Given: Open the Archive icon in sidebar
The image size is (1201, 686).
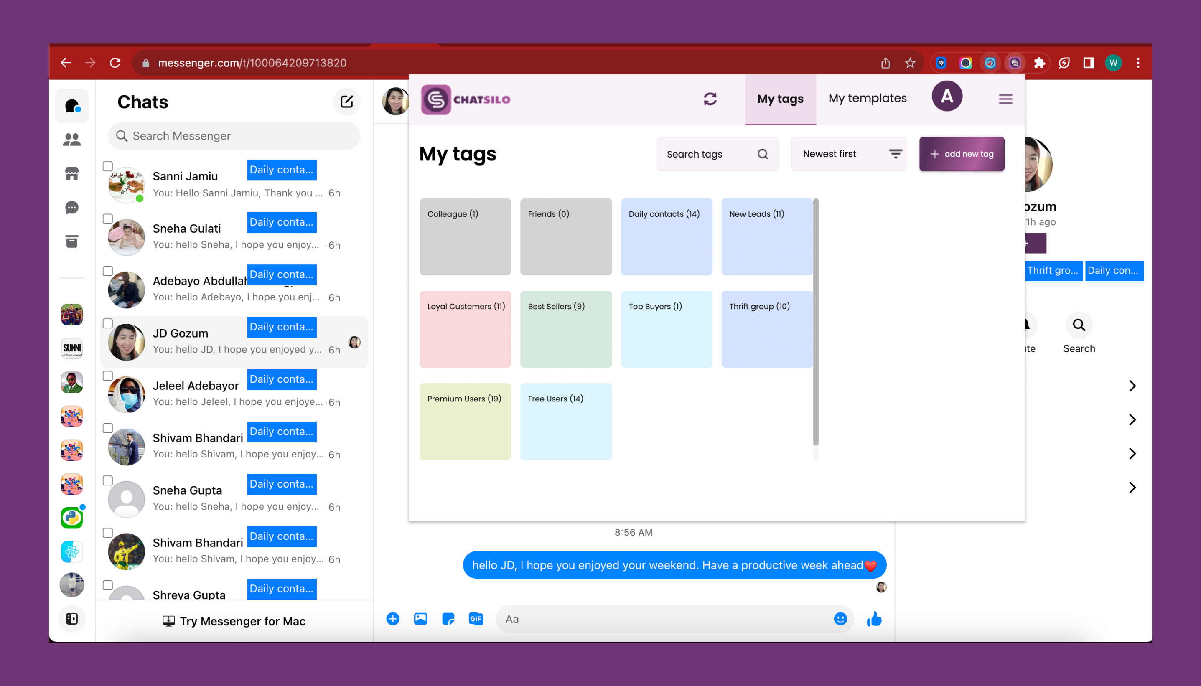Looking at the screenshot, I should point(71,242).
